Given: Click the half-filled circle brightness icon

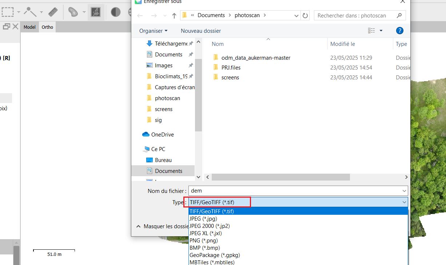Looking at the screenshot, I should tap(115, 12).
